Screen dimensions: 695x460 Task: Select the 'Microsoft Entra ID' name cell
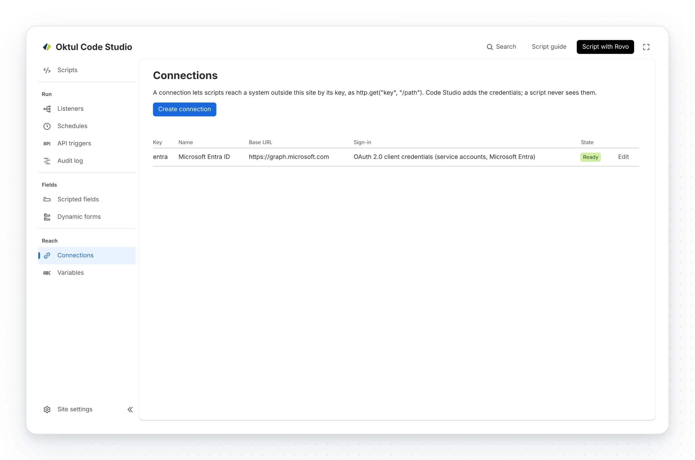click(x=204, y=157)
